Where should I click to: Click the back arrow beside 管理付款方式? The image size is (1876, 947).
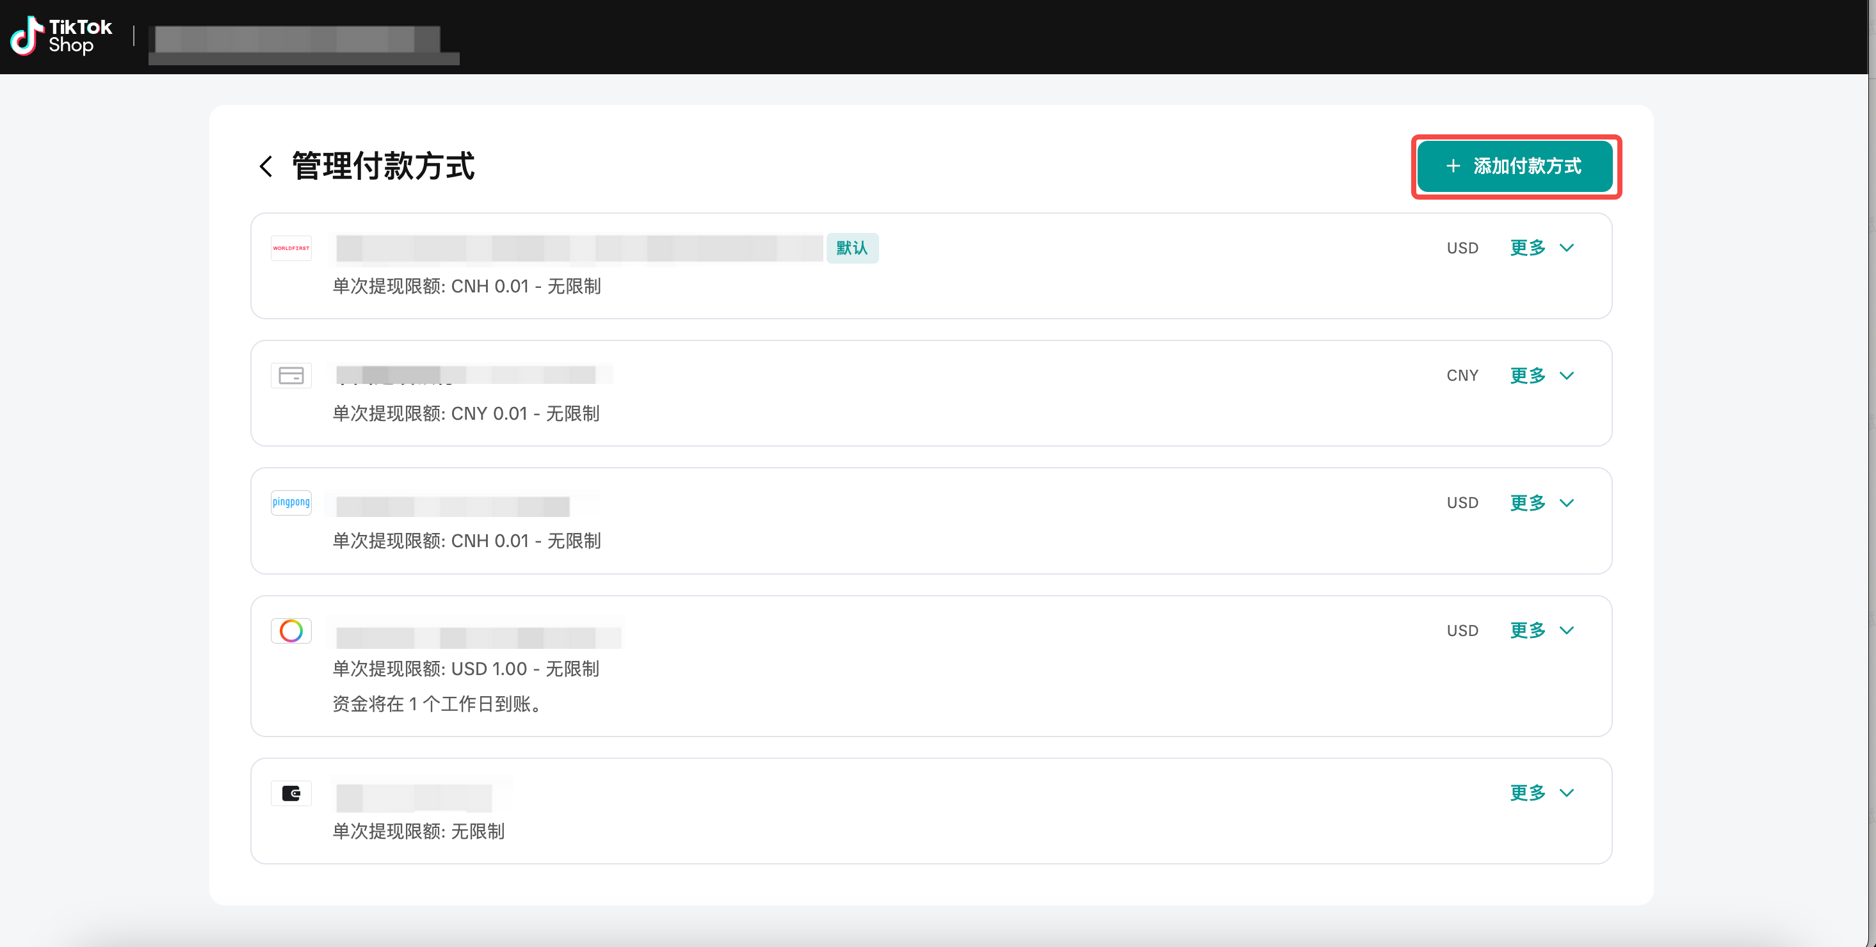266,166
